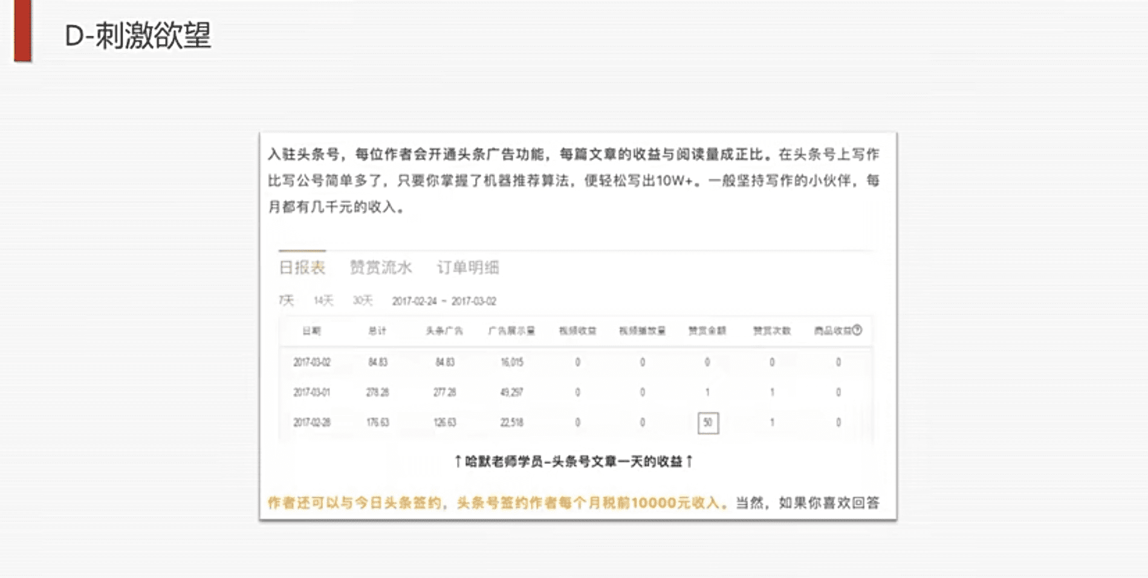The height and width of the screenshot is (578, 1148).
Task: Click caption 哈默老师学员–头条号文章一天的收益
Action: (573, 462)
